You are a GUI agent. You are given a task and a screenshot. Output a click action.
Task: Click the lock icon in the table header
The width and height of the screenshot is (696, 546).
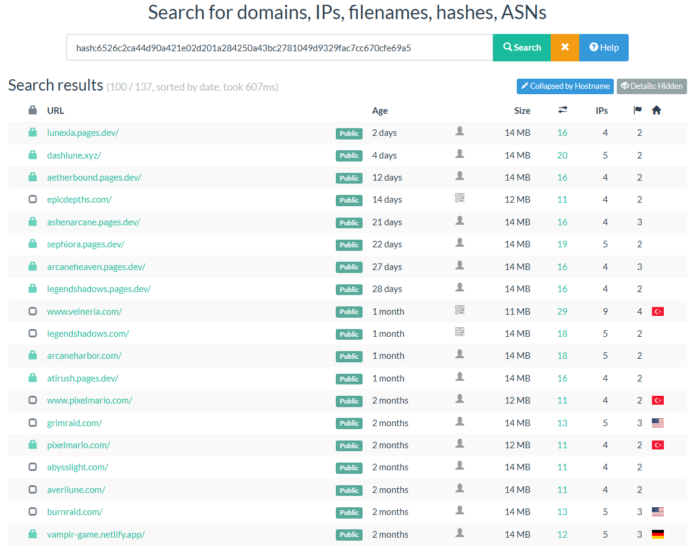33,110
